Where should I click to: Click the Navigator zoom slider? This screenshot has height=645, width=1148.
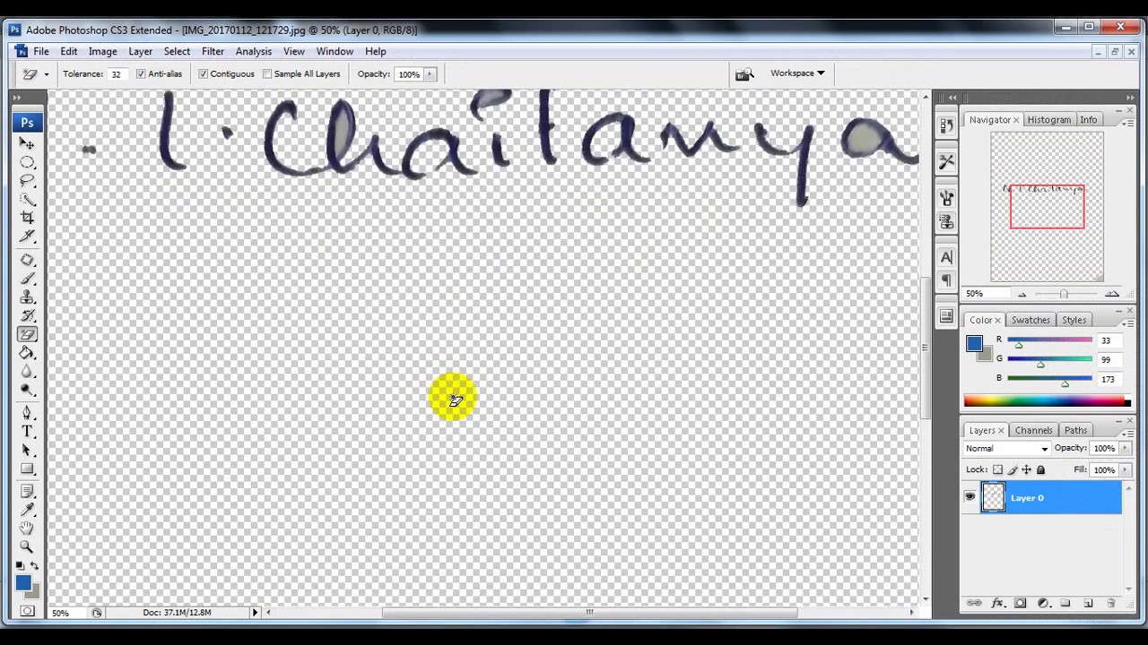click(x=1065, y=294)
